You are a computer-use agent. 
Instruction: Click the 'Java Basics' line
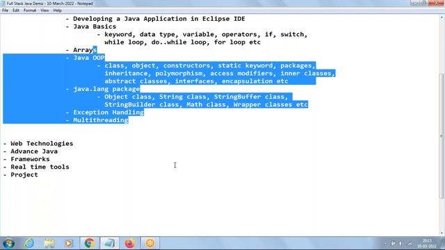point(95,26)
